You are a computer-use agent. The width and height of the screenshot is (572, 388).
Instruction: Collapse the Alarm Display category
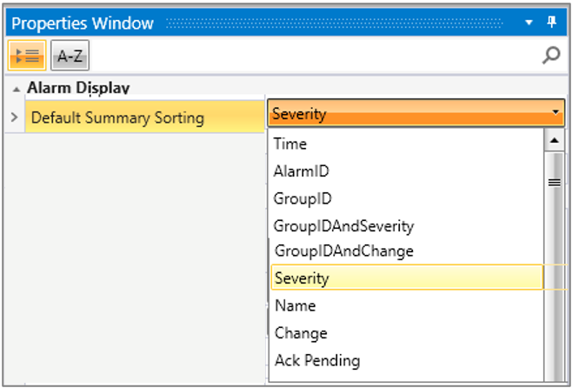(17, 89)
